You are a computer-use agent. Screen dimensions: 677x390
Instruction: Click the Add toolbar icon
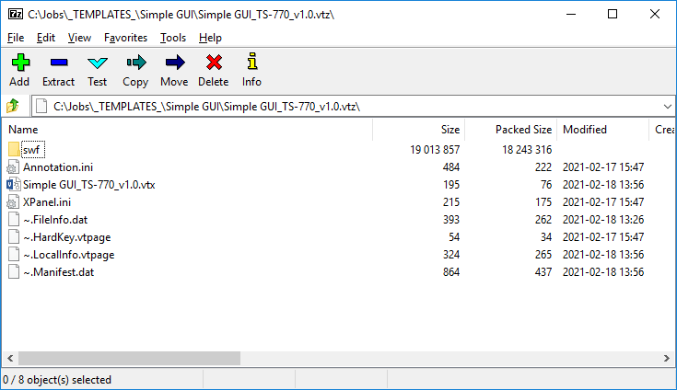click(19, 63)
